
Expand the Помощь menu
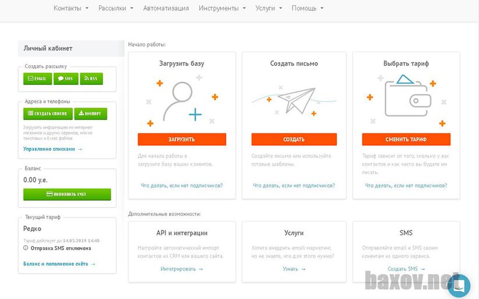tap(307, 8)
